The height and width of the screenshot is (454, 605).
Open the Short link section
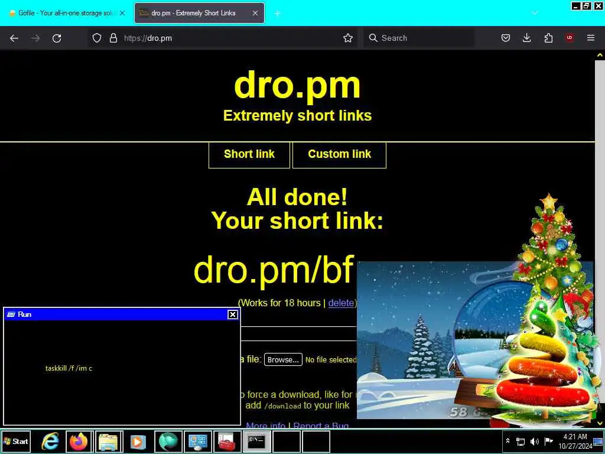249,154
